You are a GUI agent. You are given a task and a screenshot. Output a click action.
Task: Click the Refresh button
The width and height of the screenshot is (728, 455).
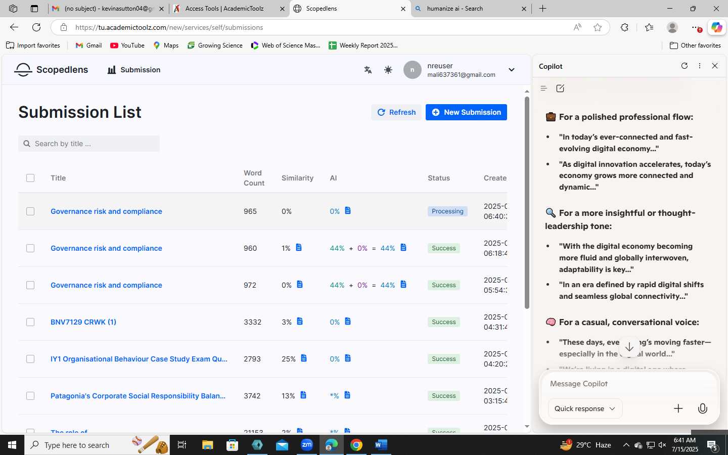(396, 112)
